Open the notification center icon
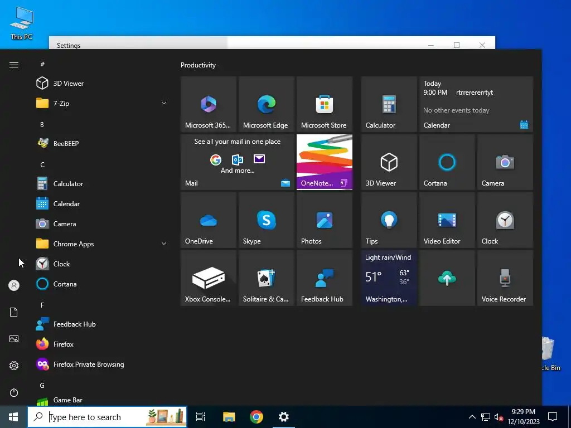 [553, 417]
